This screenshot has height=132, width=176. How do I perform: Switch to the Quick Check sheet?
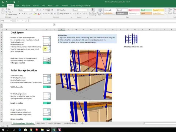coord(40,123)
